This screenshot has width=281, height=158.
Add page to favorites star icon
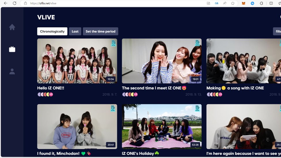pos(233,3)
